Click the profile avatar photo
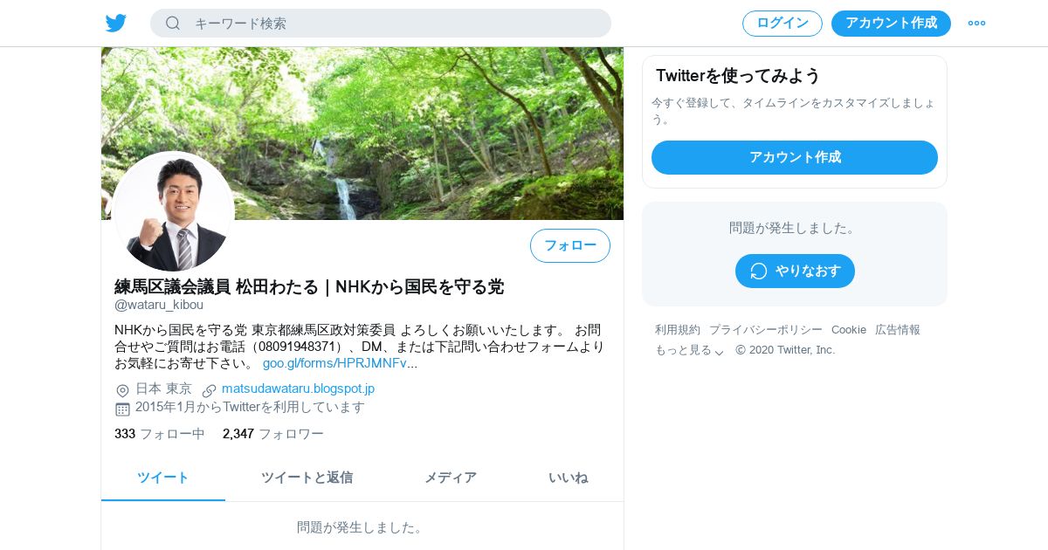The height and width of the screenshot is (550, 1048). (173, 211)
